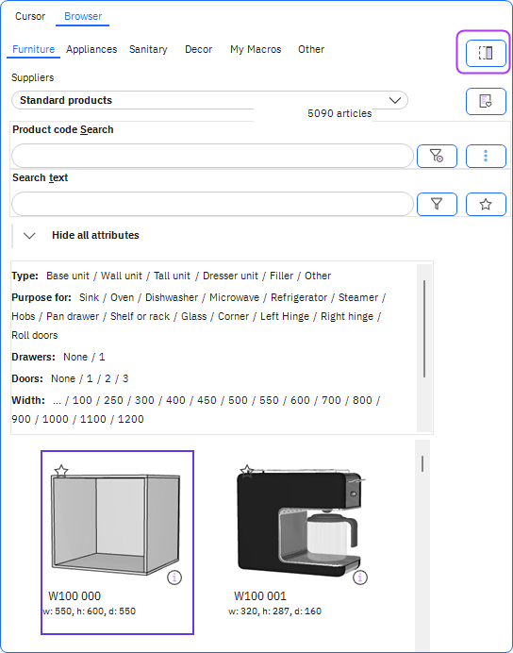Filter Purpose for Shelf or rack
This screenshot has height=653, width=513.
click(x=140, y=316)
